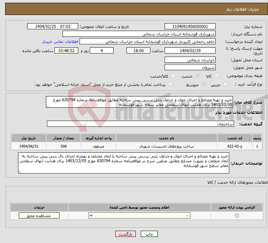Select the کالا/خدمت radio button
The image size is (268, 243).
click(x=173, y=76)
